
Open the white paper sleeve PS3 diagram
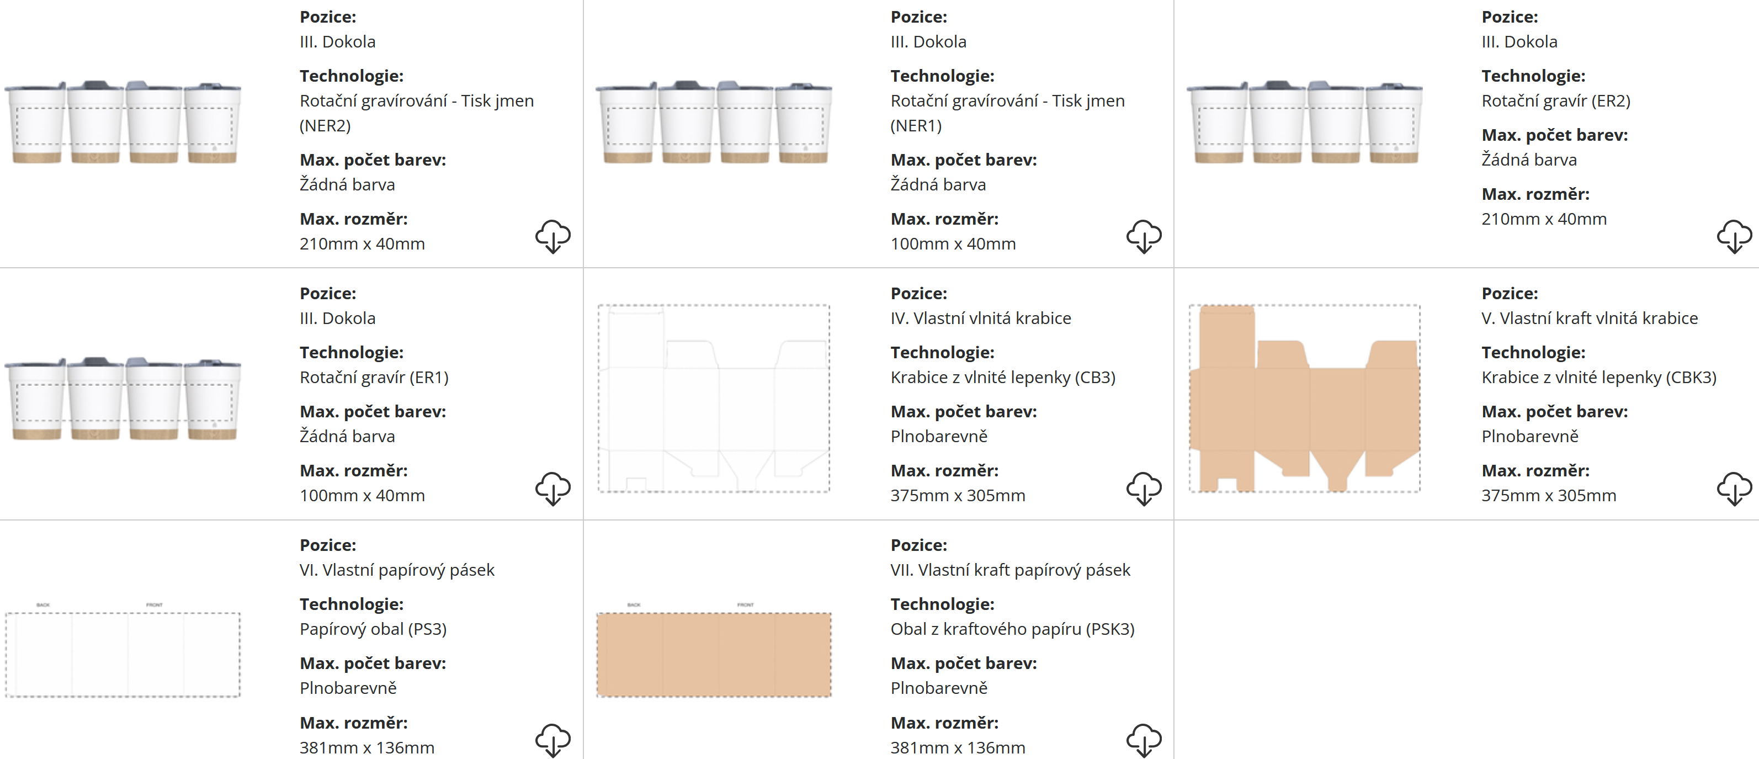point(123,654)
